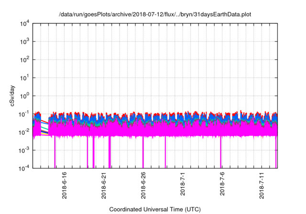
Task: Click the 2018-7-6 date tick label
Action: coord(222,184)
